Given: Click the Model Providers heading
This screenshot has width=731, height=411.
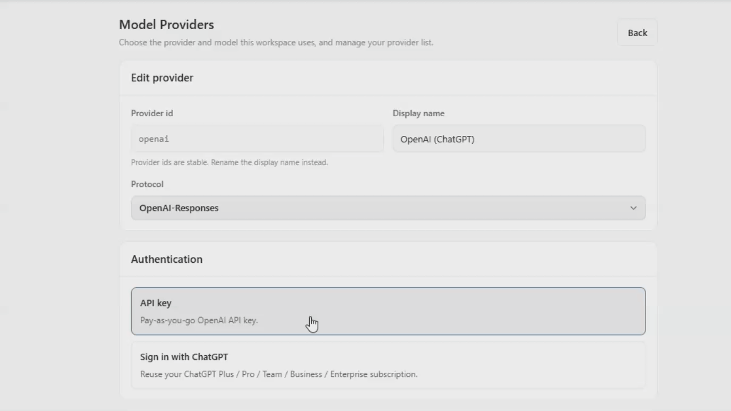Looking at the screenshot, I should coord(166,24).
